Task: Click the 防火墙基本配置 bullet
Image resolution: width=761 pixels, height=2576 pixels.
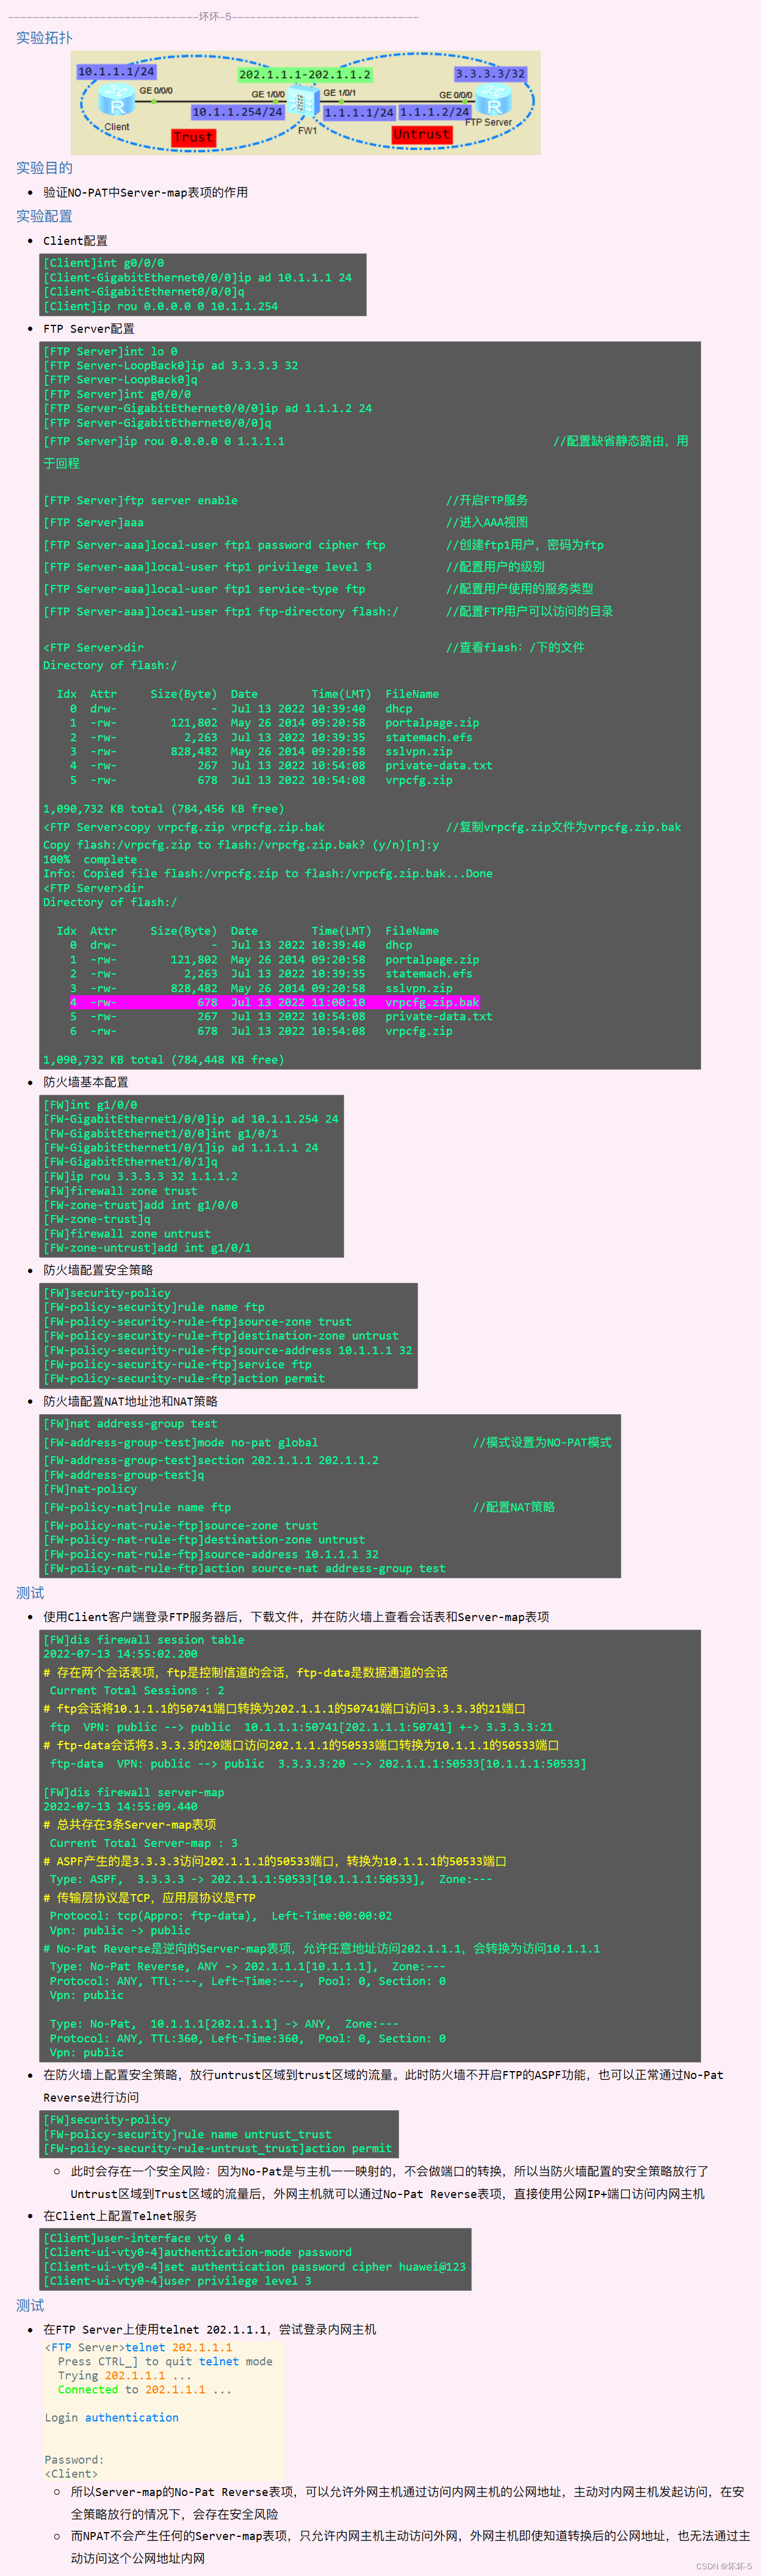Action: coord(85,1082)
